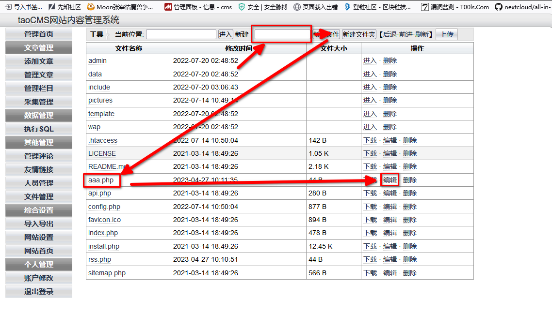Go to 文件管理 in the sidebar
The width and height of the screenshot is (552, 313).
(x=39, y=197)
